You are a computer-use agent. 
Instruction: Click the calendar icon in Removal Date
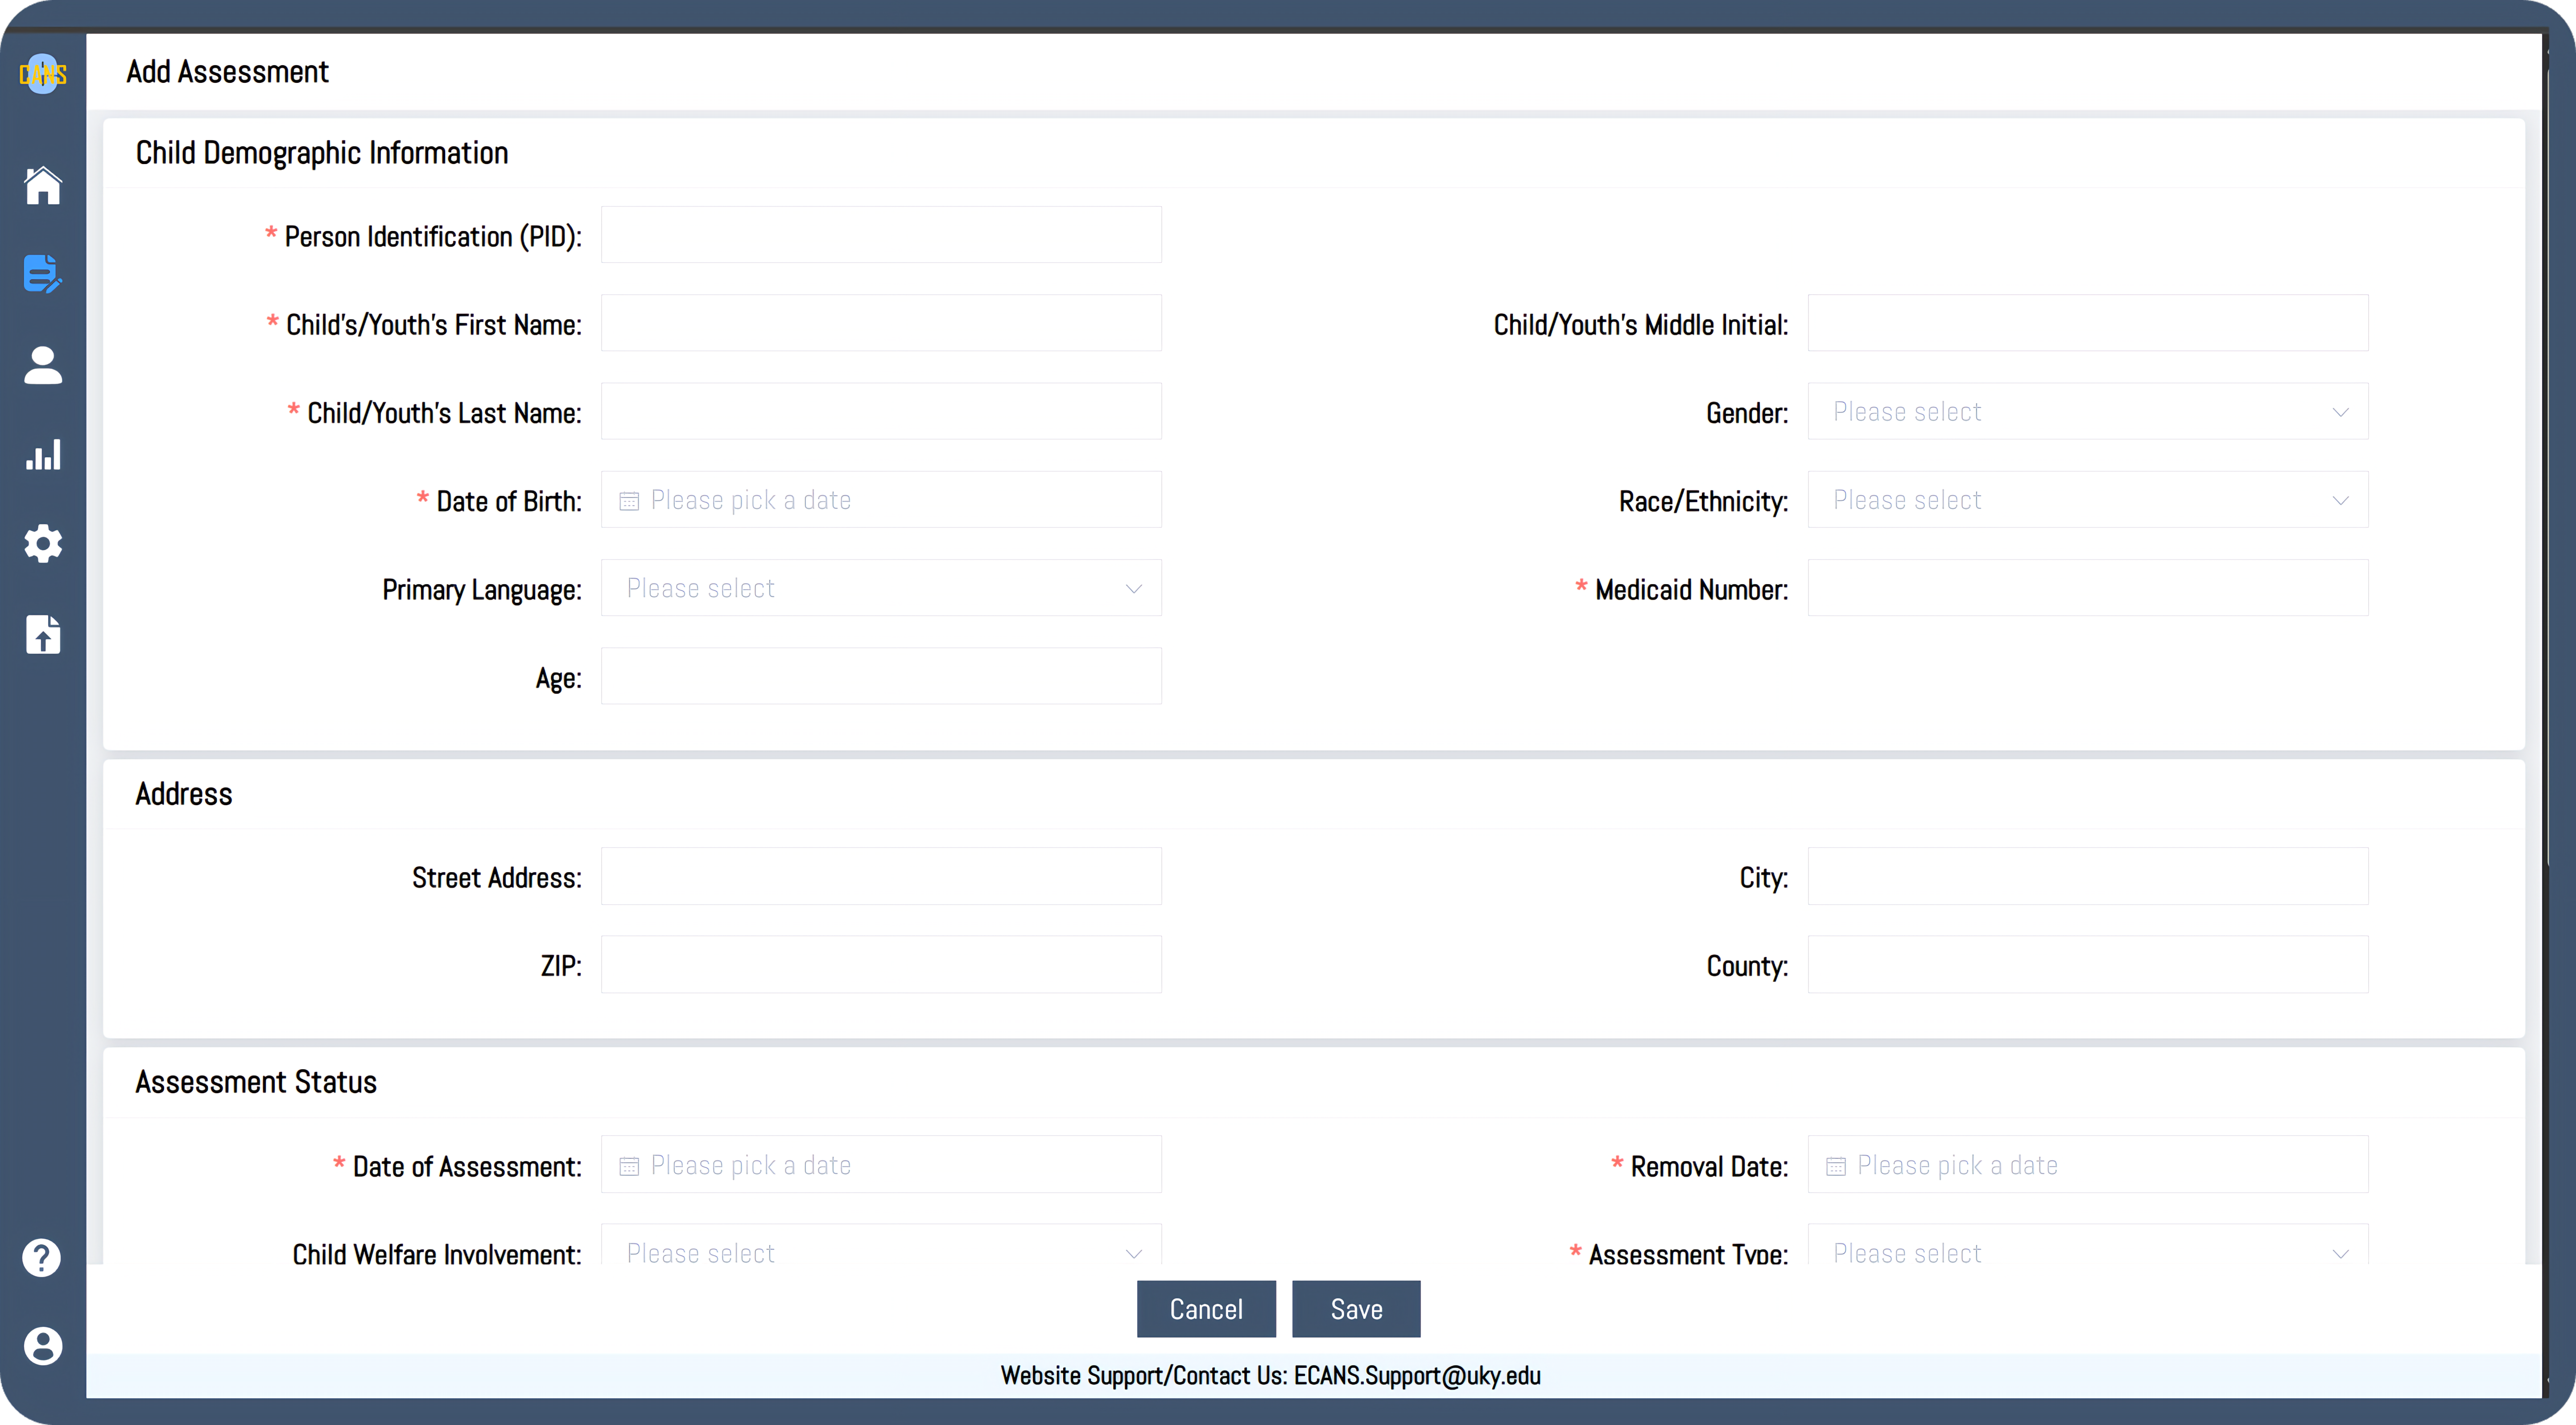pos(1836,1166)
